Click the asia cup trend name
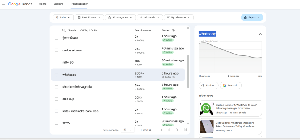 point(68,99)
